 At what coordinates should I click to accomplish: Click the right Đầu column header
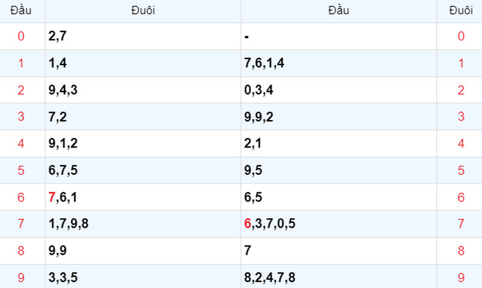click(x=339, y=10)
